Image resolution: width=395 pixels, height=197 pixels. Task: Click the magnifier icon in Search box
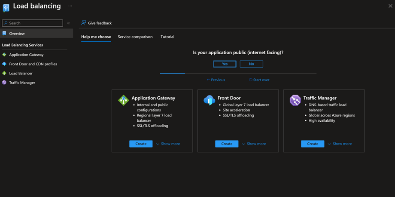(6, 23)
